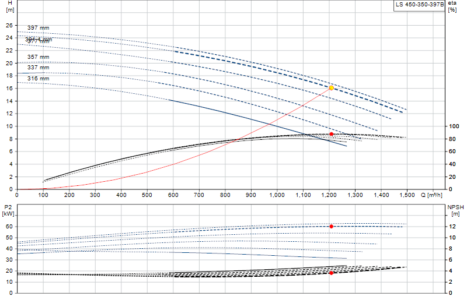Click the 50 tick on the P2 axis
467x303 pixels.
click(x=9, y=238)
